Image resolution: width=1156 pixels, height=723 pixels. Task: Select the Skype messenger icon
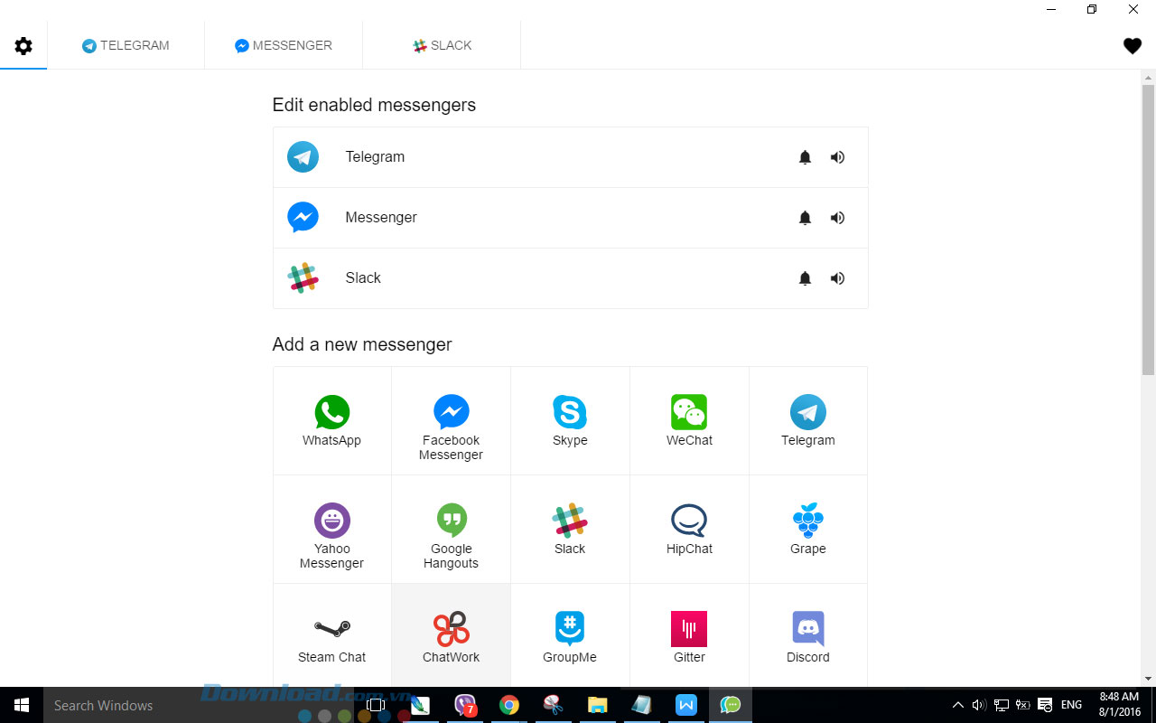570,420
